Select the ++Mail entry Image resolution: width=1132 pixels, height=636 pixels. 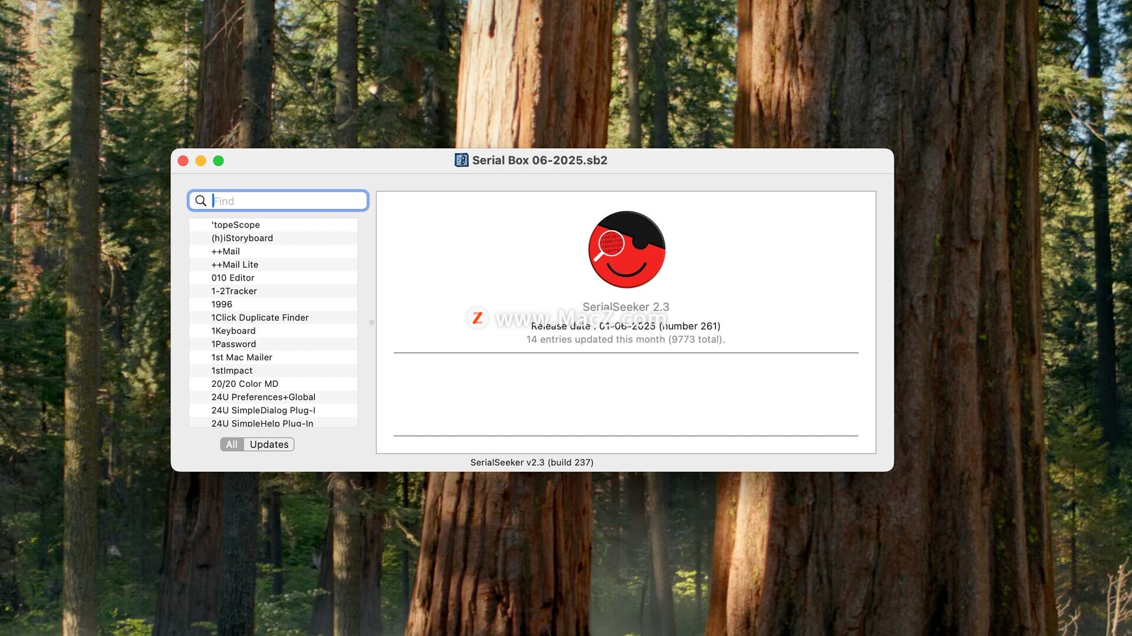273,251
